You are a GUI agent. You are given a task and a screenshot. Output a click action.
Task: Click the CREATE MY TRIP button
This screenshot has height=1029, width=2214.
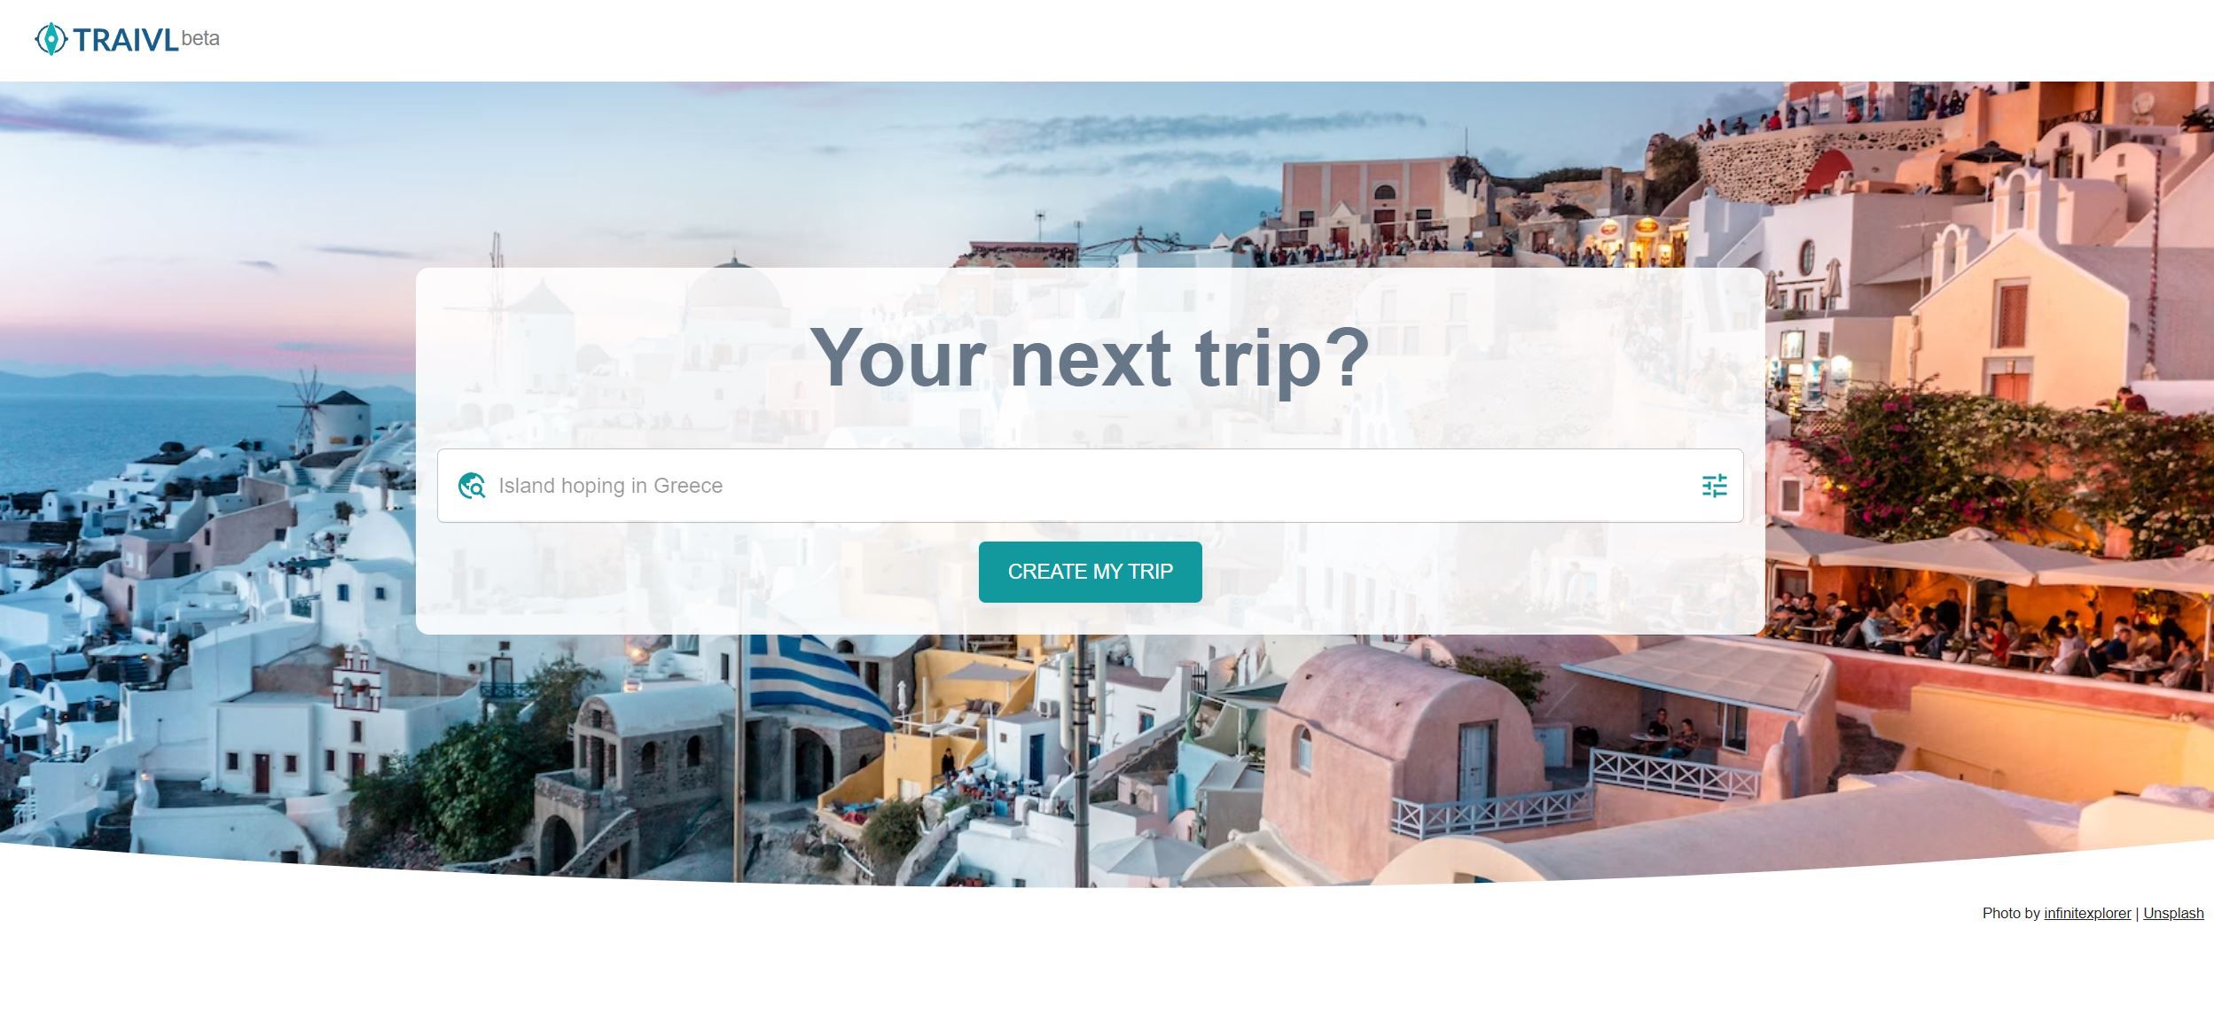point(1090,572)
